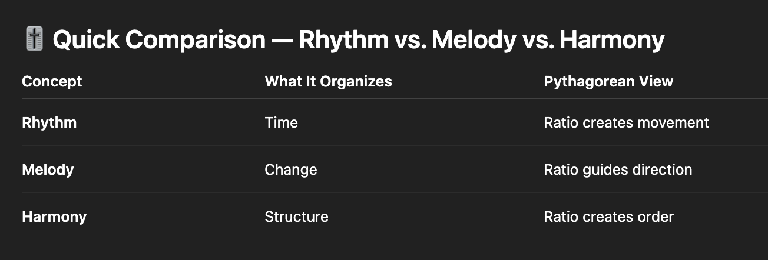Click Ratio guides direction text

pyautogui.click(x=618, y=169)
